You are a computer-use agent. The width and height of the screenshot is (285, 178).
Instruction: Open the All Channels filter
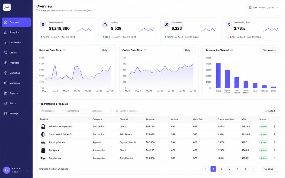(x=76, y=111)
